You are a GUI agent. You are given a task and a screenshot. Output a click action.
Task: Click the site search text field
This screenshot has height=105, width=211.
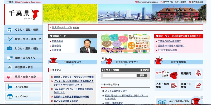(119, 75)
